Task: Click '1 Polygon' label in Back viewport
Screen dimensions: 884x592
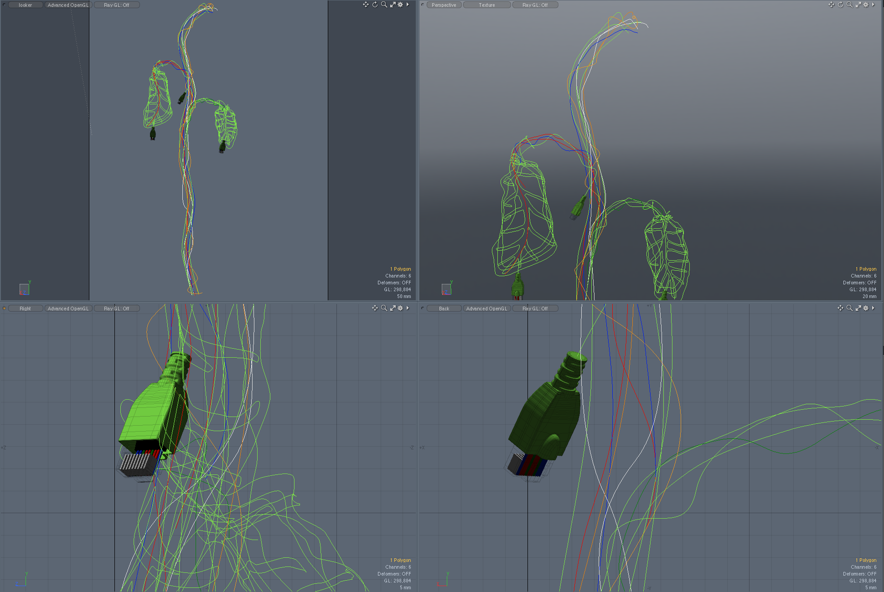Action: (866, 560)
